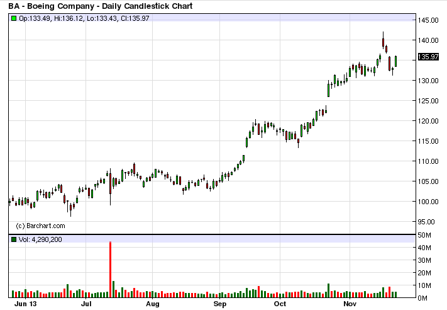Click the green OHLC legend square
Image resolution: width=447 pixels, height=310 pixels.
coord(14,18)
